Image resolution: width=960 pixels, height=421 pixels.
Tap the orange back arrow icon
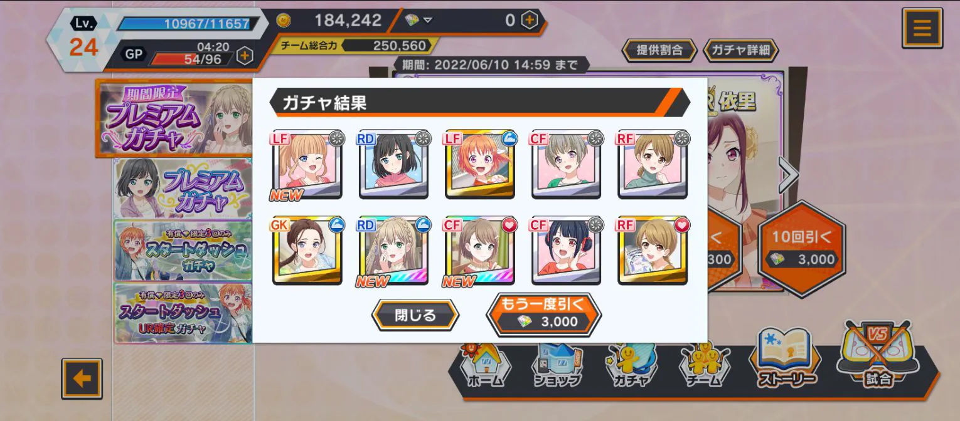(x=82, y=378)
